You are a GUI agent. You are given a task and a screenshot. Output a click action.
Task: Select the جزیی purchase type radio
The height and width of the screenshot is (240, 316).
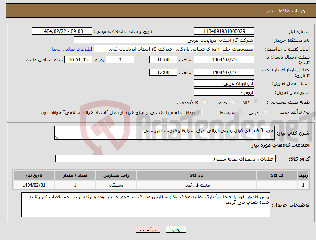coord(266,112)
